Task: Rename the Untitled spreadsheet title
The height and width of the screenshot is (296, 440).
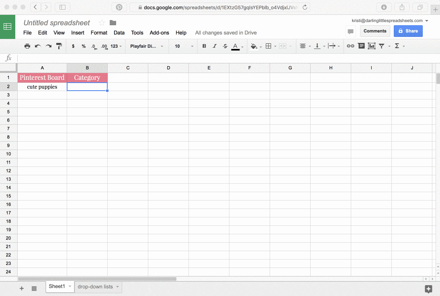Action: [57, 23]
